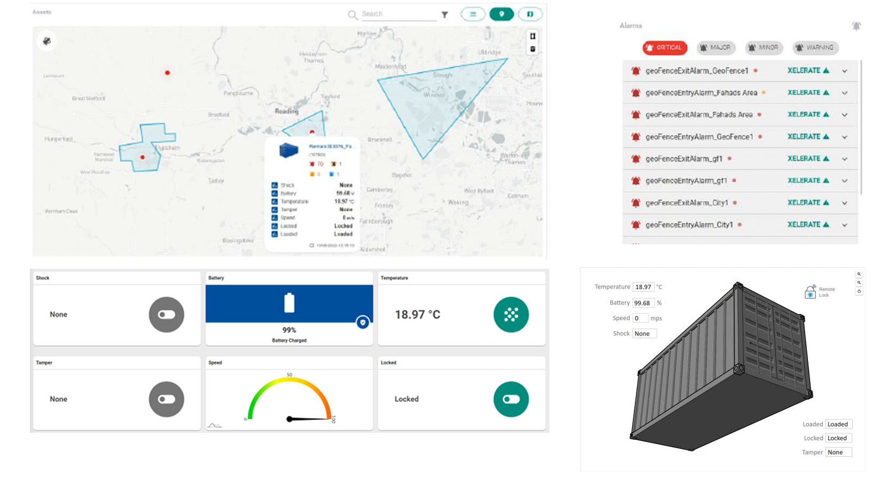Expand the geoFenceExitAlarm_City1 alarm row

[845, 203]
